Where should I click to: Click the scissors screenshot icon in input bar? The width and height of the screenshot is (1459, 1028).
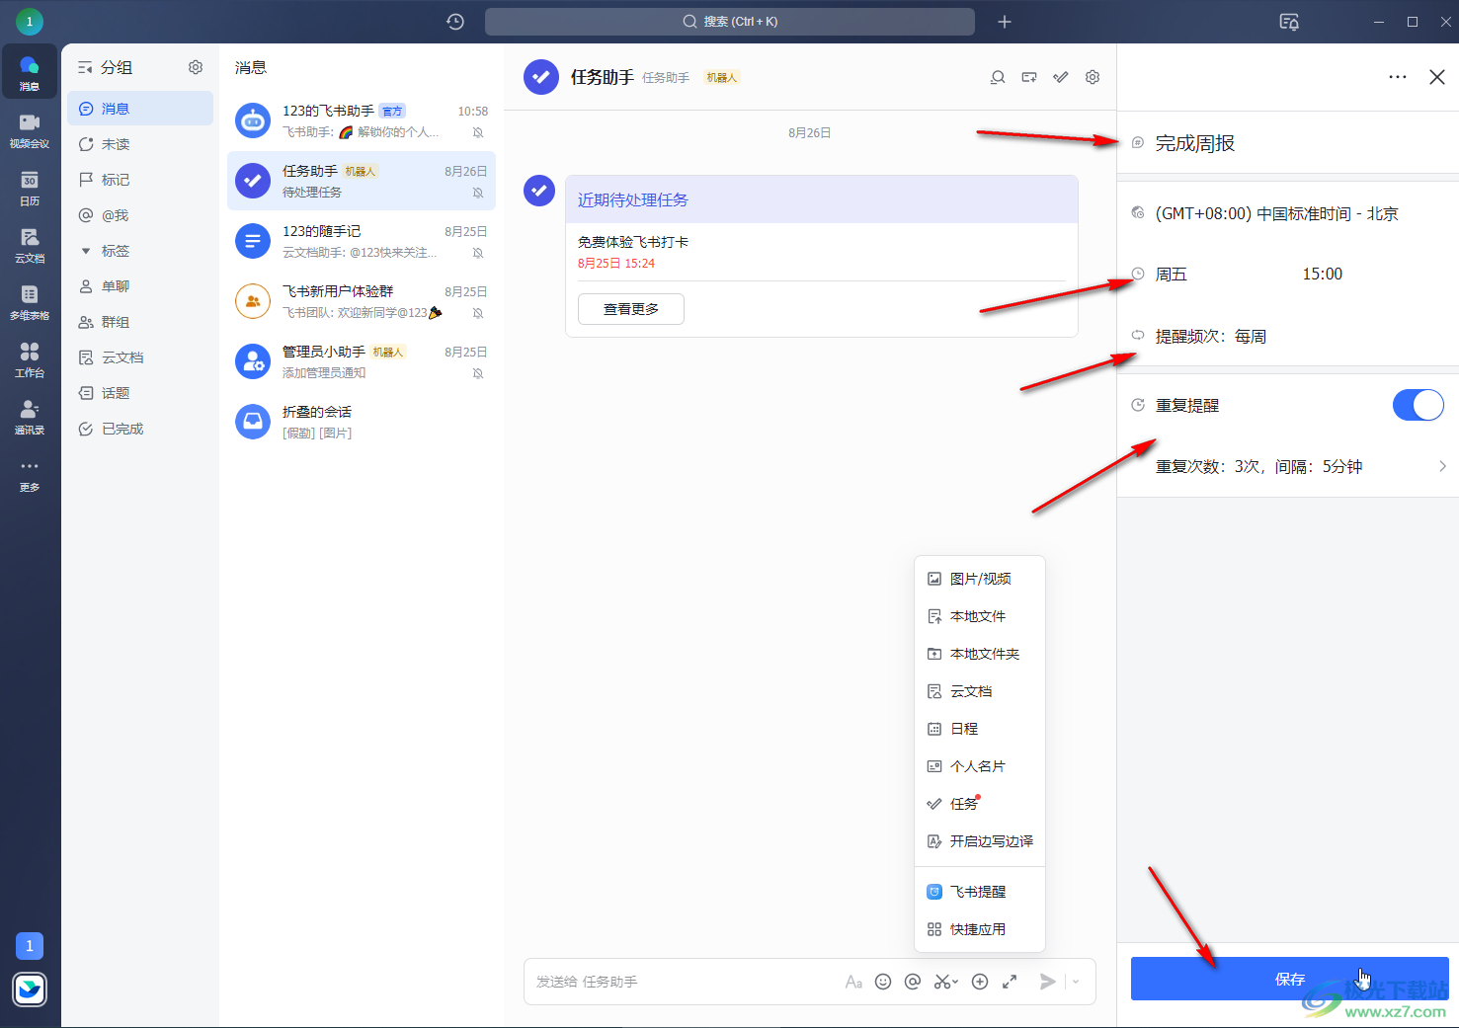[941, 982]
